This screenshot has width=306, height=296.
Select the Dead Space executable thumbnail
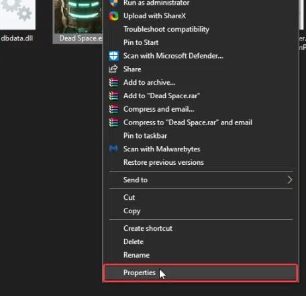pos(79,17)
